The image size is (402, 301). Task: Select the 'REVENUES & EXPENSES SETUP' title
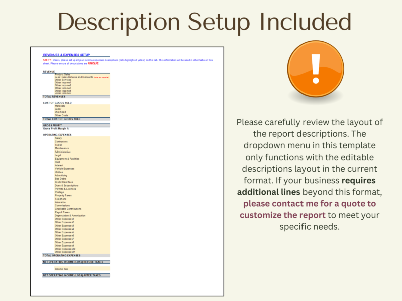coord(66,55)
